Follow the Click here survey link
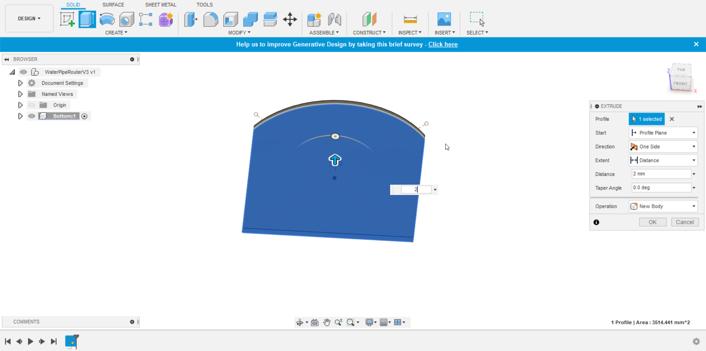Screen dimensions: 706x351 point(443,44)
